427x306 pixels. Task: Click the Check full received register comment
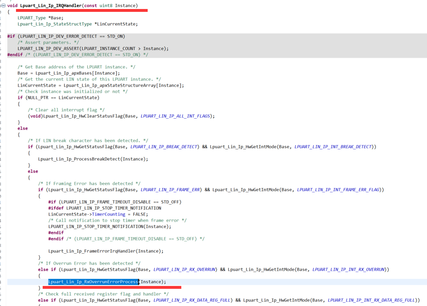click(x=103, y=294)
